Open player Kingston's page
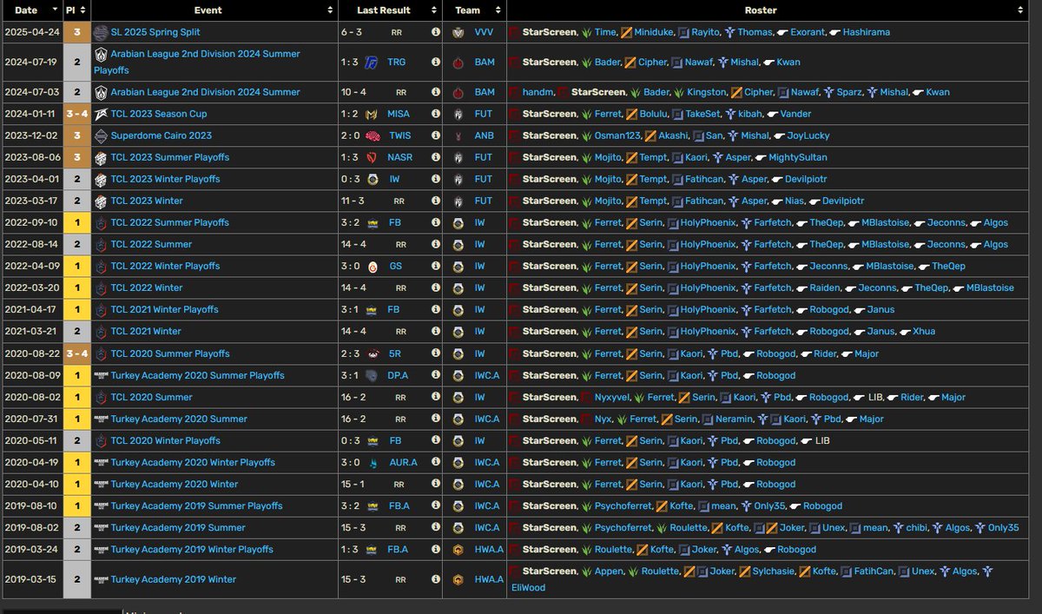 pyautogui.click(x=706, y=92)
